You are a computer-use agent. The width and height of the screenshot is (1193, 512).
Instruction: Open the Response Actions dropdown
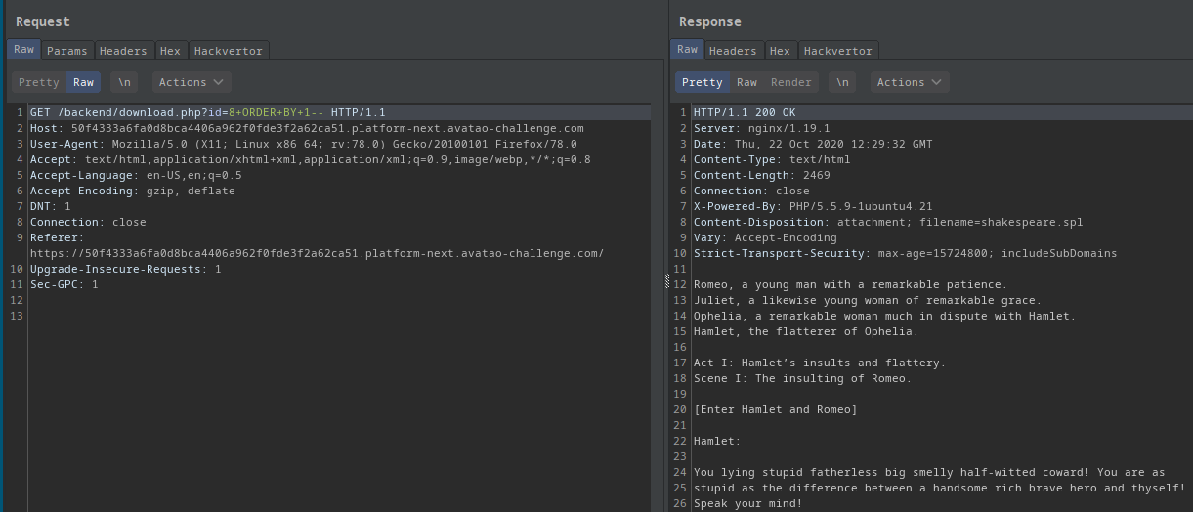tap(910, 82)
